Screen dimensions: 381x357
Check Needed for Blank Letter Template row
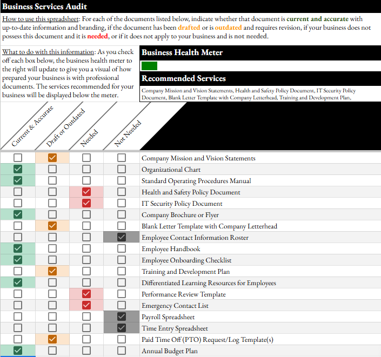pyautogui.click(x=86, y=226)
